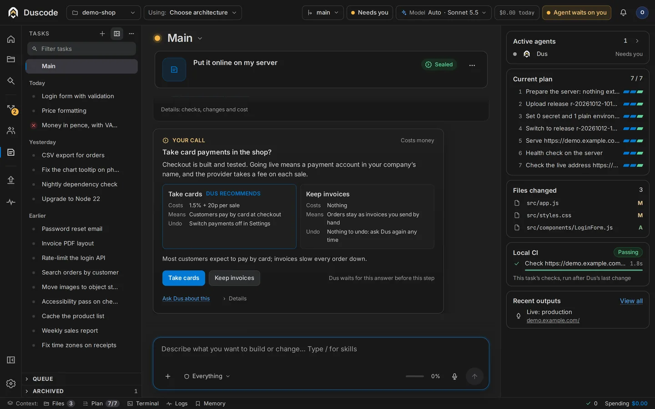Screen dimensions: 655x409
Task: Open the folder icon in left sidebar
Action: (x=11, y=59)
